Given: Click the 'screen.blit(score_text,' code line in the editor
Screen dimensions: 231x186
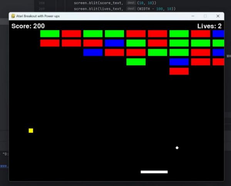Looking at the screenshot, I should pos(115,3).
